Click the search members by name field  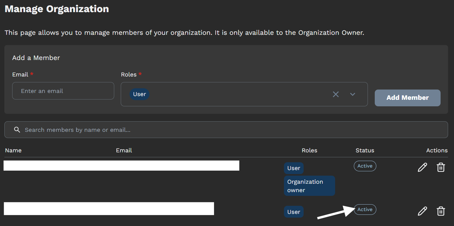pyautogui.click(x=226, y=130)
